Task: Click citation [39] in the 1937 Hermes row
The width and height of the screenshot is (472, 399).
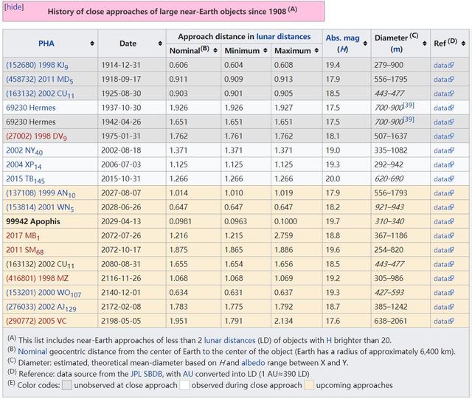Action: [409, 105]
